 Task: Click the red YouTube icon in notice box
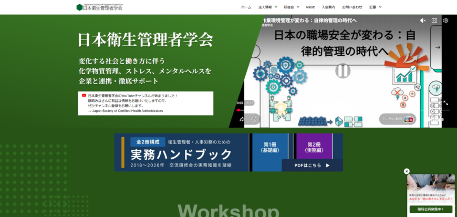click(x=84, y=96)
